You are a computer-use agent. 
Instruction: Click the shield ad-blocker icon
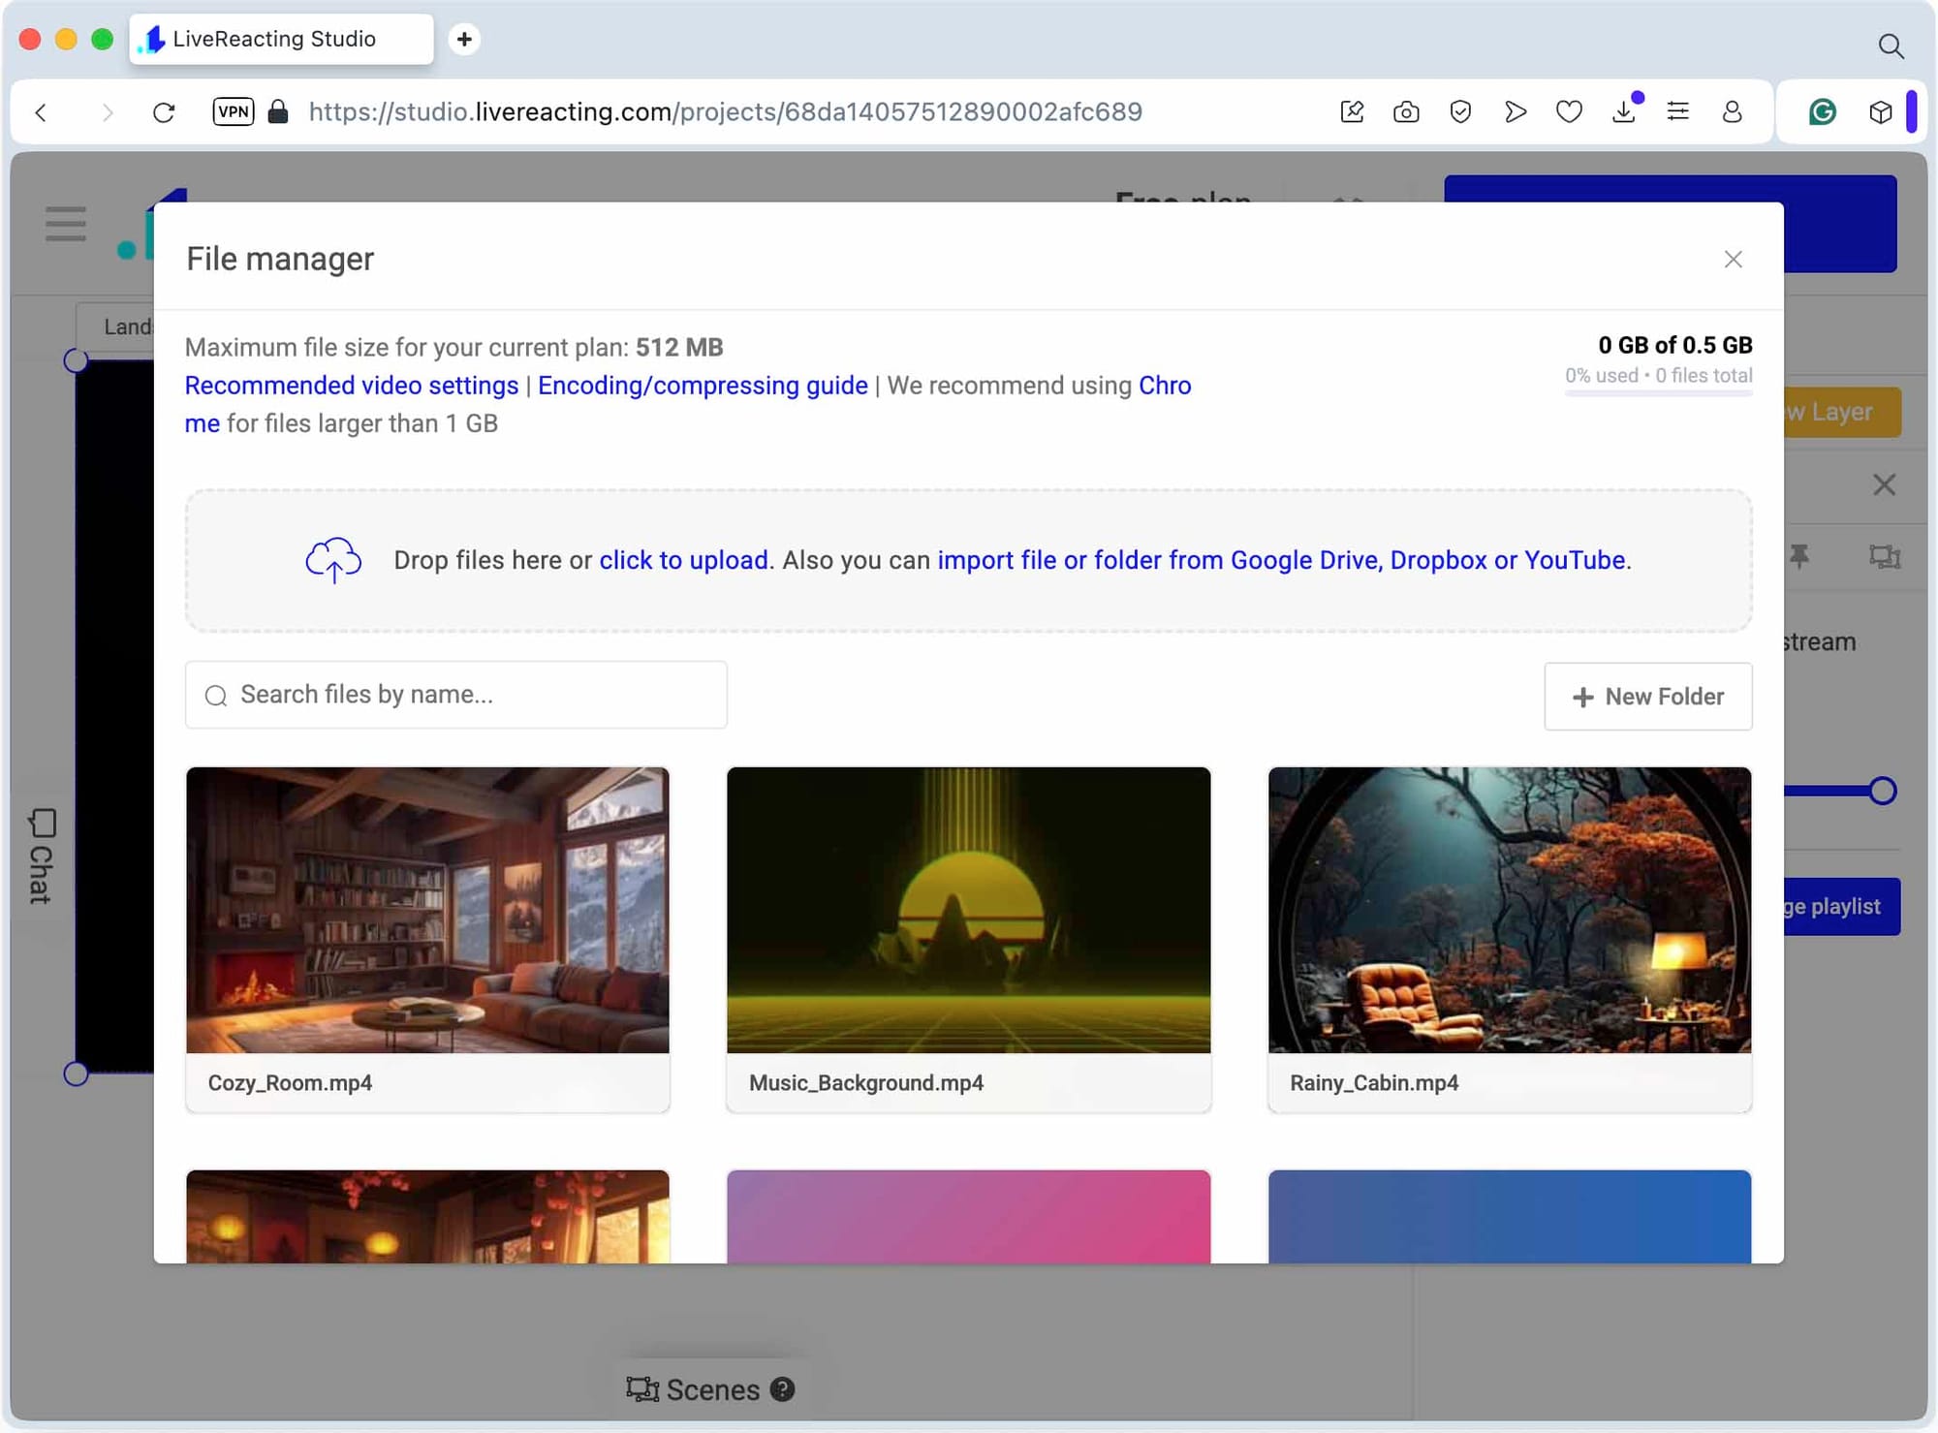tap(1460, 112)
